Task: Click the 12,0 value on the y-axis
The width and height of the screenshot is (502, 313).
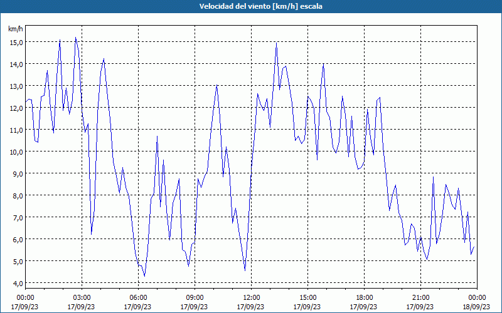Action: coord(16,108)
